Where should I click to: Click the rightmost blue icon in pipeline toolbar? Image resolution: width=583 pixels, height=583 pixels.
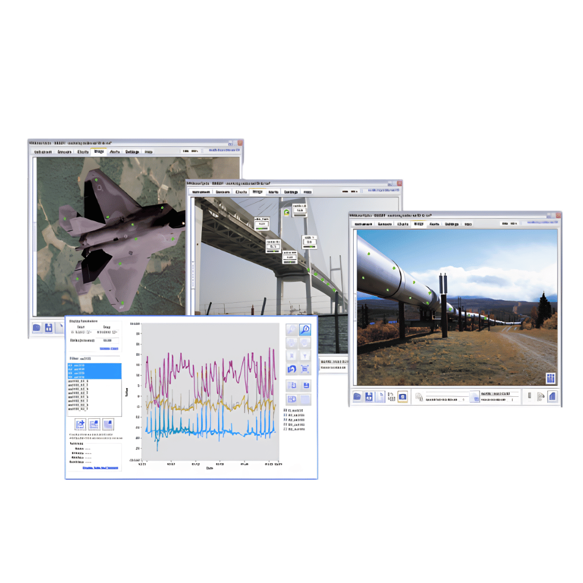553,396
